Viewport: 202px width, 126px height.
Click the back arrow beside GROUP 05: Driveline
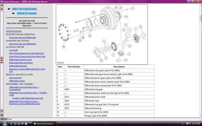pyautogui.click(x=13, y=13)
